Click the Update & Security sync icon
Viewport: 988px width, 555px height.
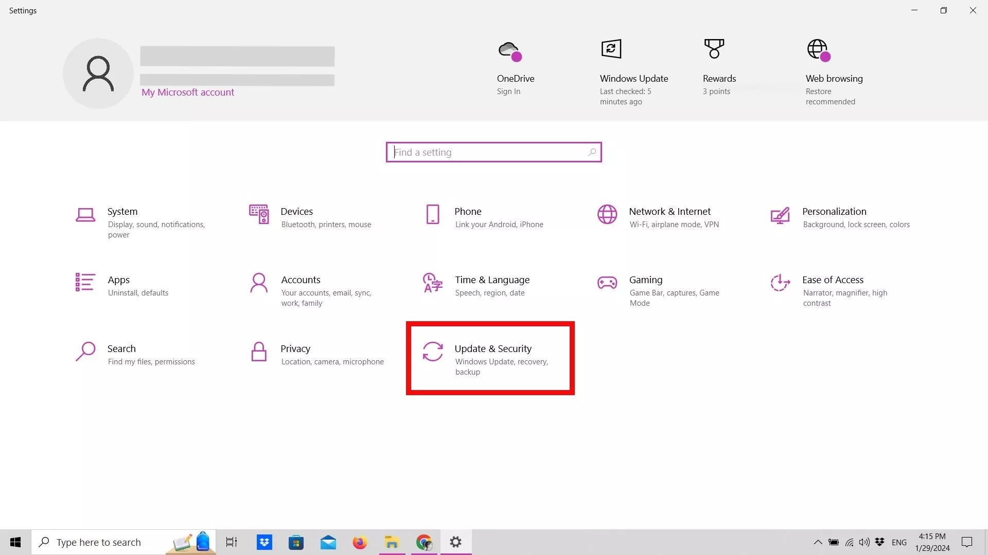(433, 352)
